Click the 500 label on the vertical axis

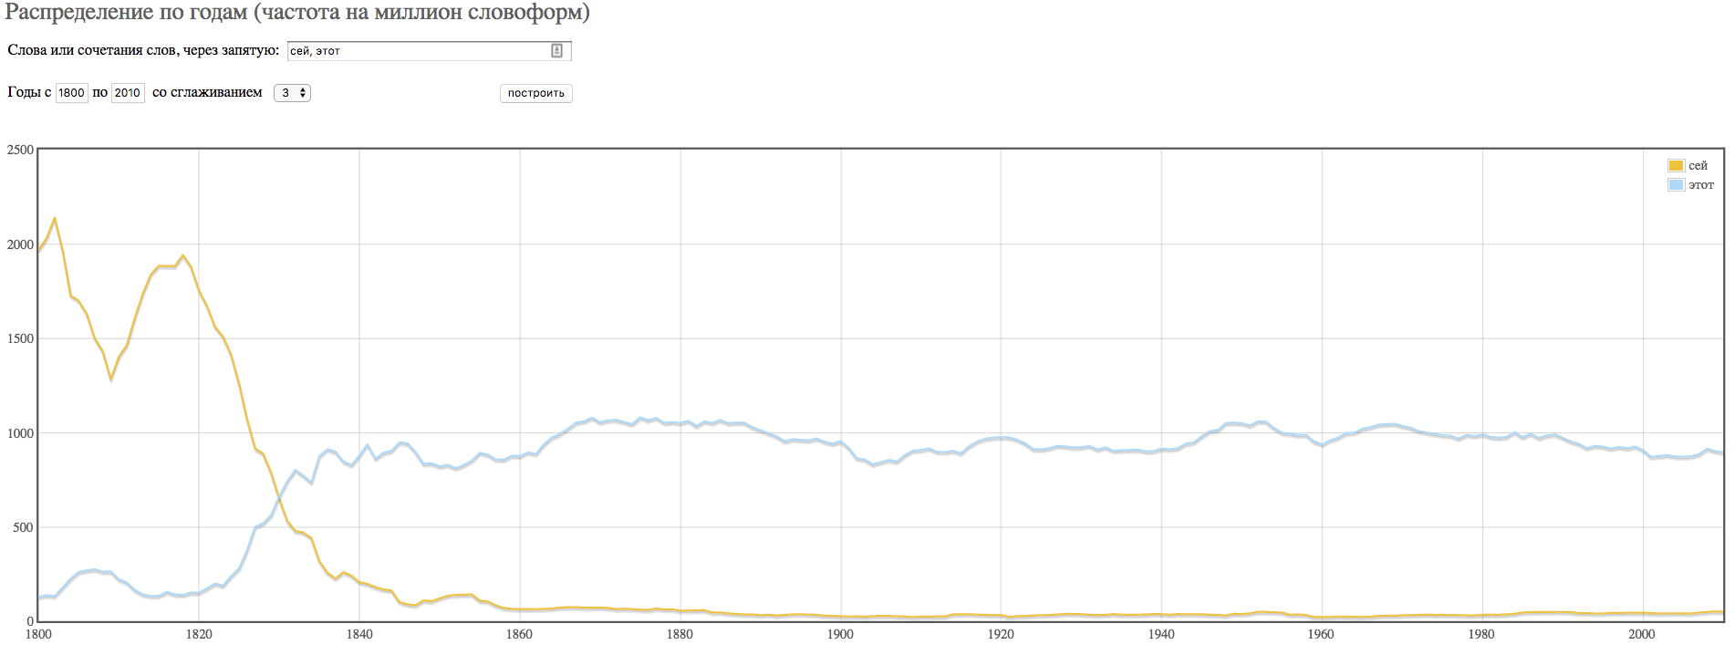point(24,527)
